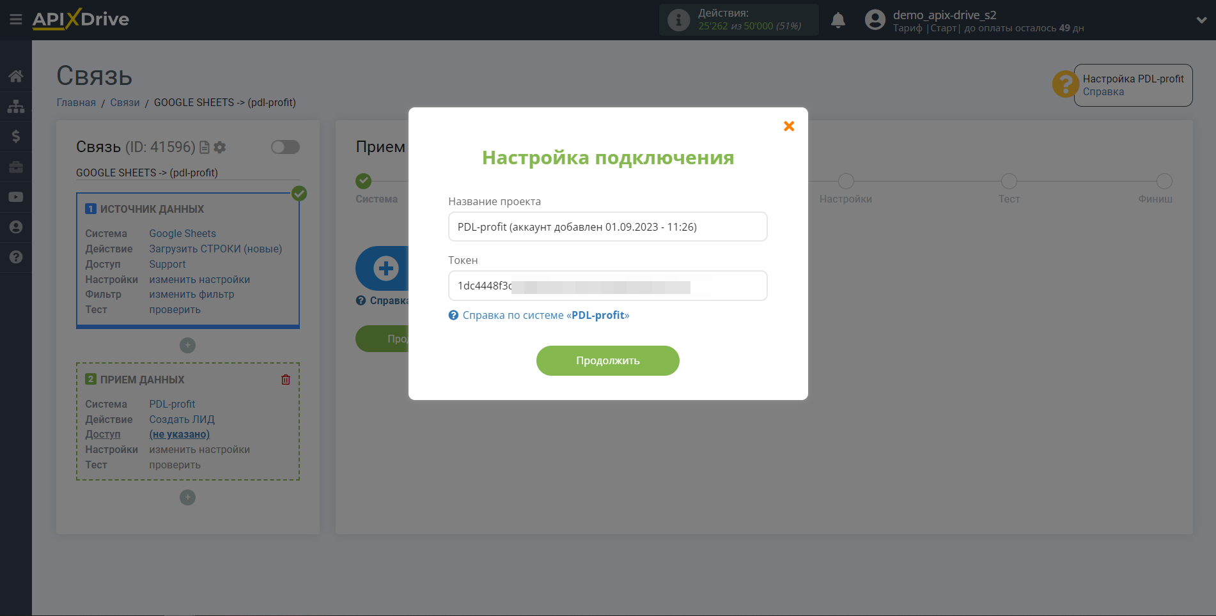Open the Связи breadcrumb link
This screenshot has width=1216, height=616.
(125, 102)
